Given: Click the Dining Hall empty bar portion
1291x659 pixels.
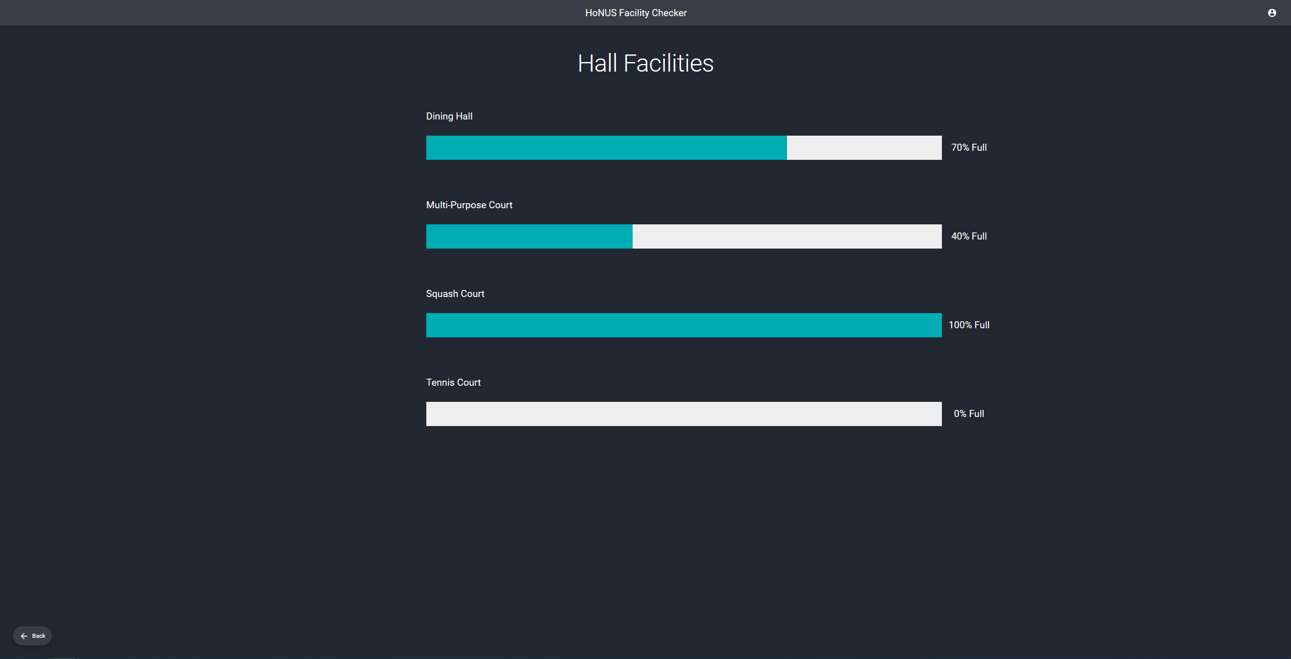Looking at the screenshot, I should point(864,148).
